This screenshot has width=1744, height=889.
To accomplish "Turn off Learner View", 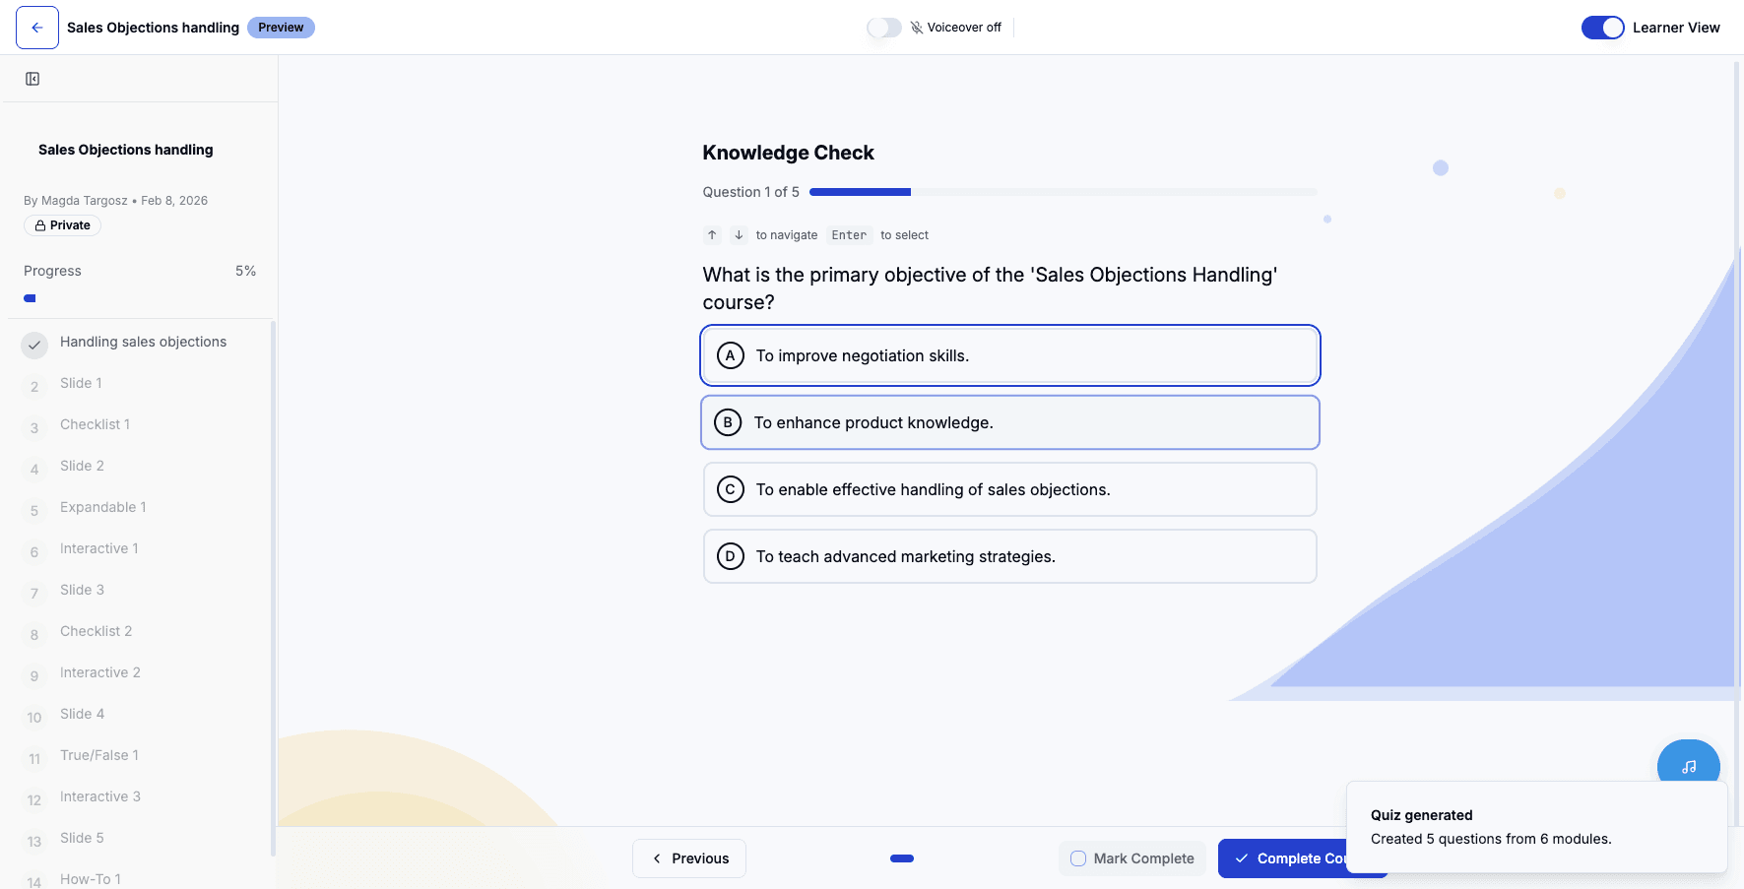I will coord(1602,28).
